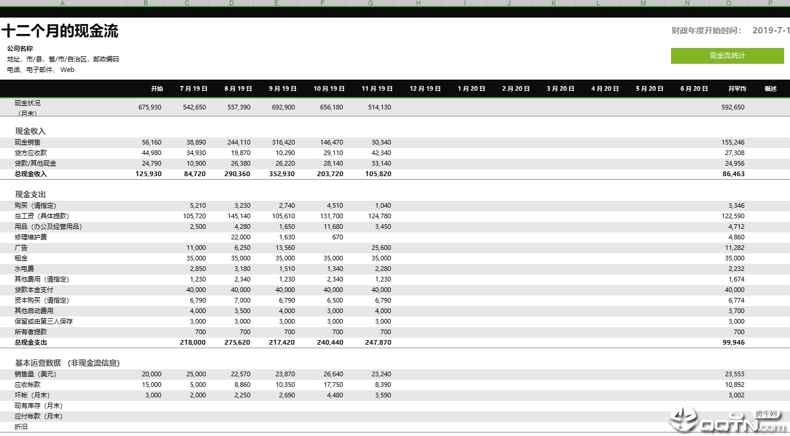
Task: Select the 现金收入 section heading
Action: pyautogui.click(x=30, y=131)
